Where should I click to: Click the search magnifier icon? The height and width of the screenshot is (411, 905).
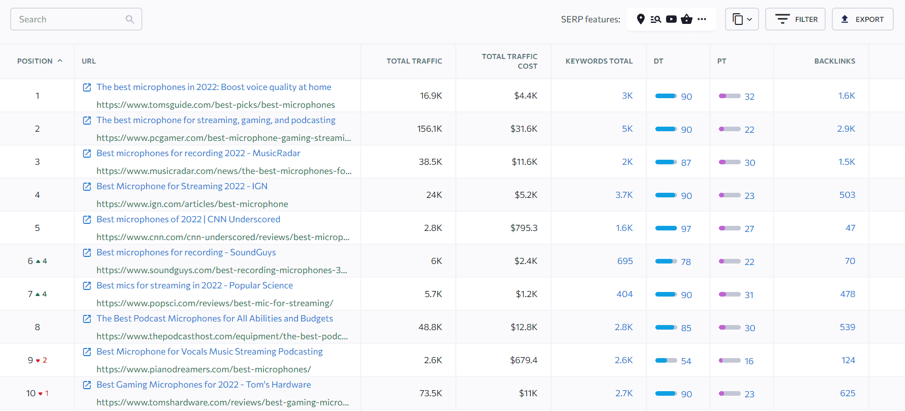pyautogui.click(x=130, y=19)
